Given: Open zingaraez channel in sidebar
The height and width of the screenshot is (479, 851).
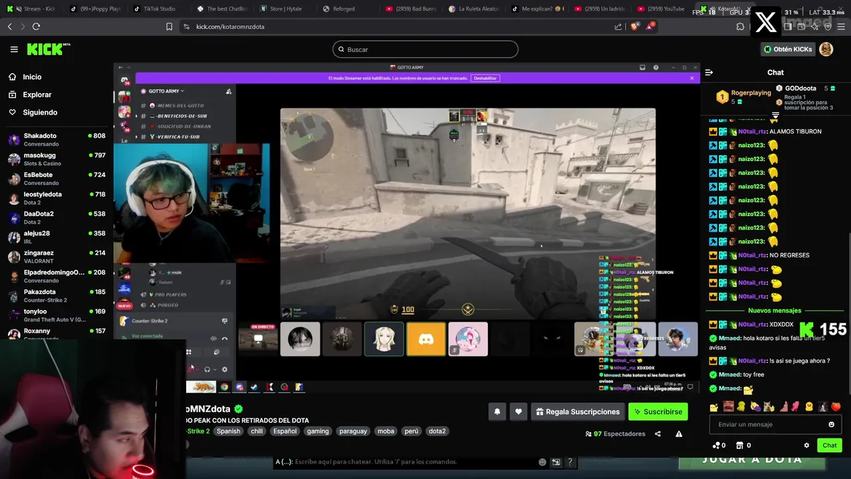Looking at the screenshot, I should coord(57,257).
